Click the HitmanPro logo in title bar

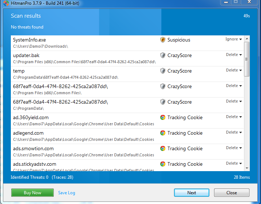(6, 3)
